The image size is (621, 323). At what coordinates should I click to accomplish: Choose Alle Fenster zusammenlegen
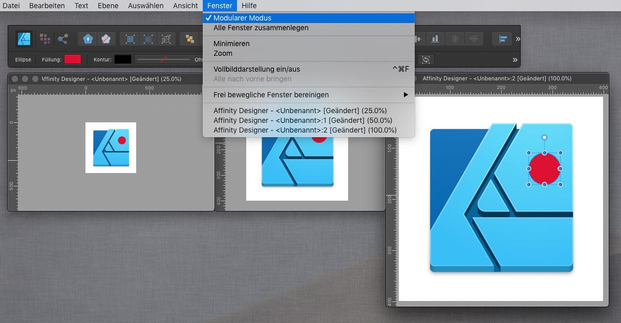pyautogui.click(x=309, y=28)
